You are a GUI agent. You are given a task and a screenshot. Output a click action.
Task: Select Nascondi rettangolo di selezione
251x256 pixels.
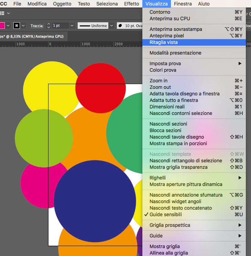click(x=194, y=161)
